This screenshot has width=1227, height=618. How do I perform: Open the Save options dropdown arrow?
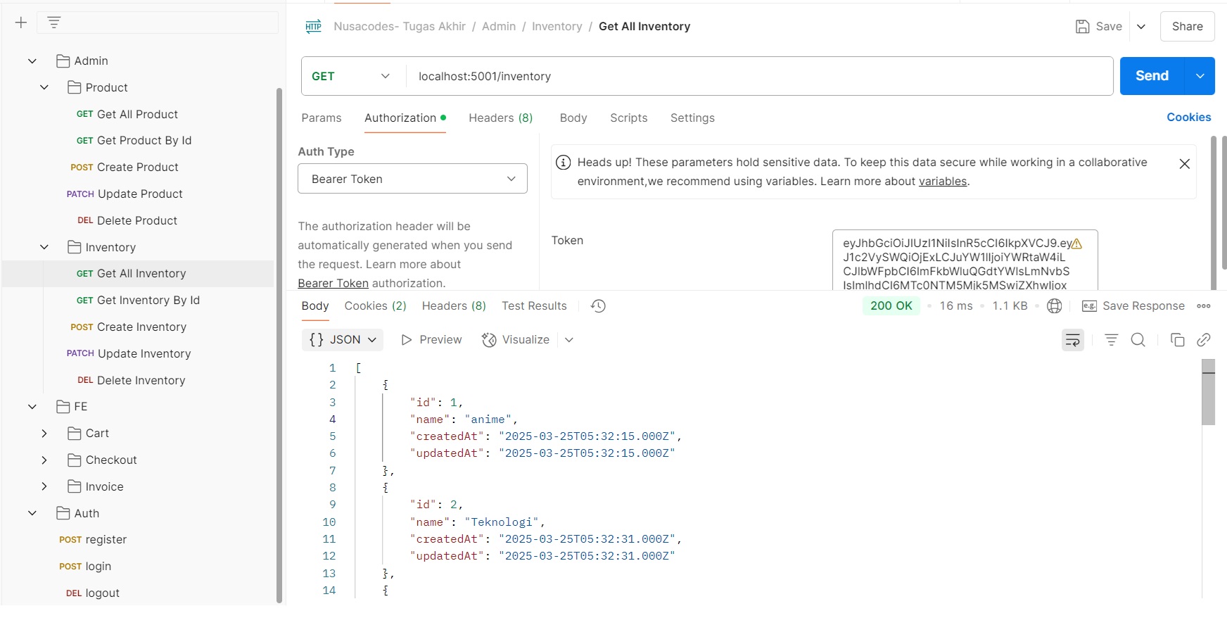[1141, 27]
